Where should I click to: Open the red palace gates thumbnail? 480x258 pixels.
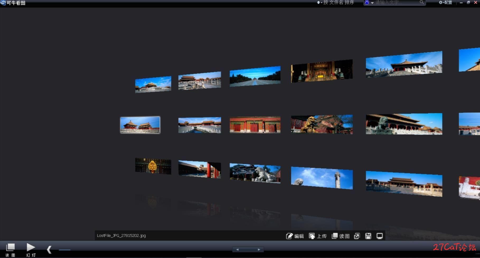(255, 125)
